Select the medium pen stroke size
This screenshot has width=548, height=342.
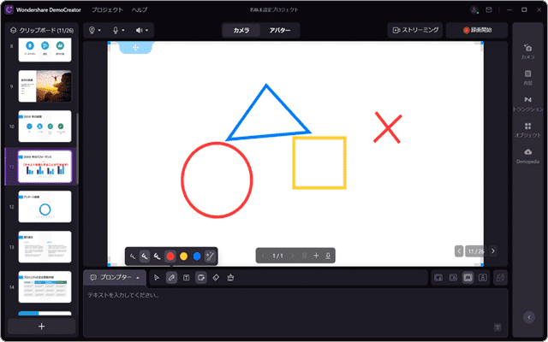tap(145, 256)
